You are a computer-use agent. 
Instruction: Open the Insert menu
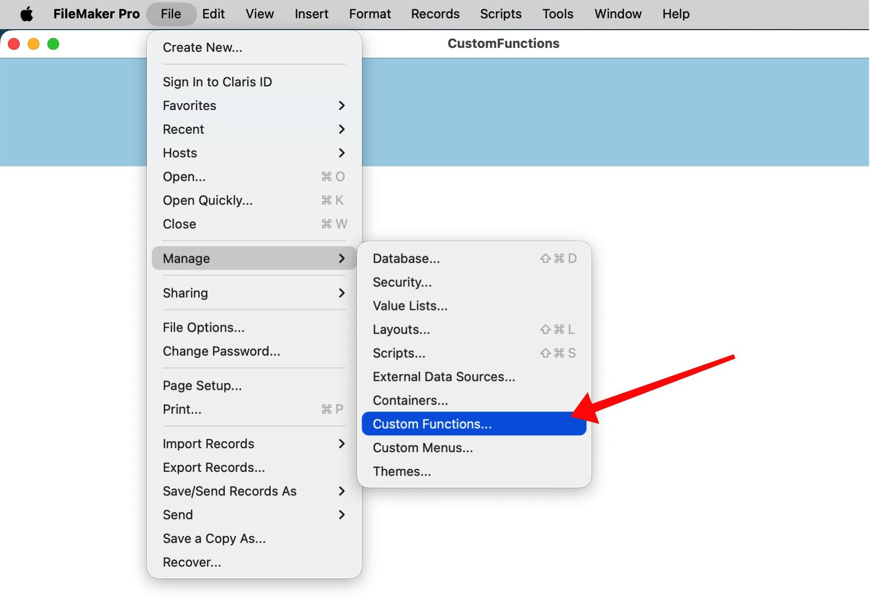click(x=311, y=14)
